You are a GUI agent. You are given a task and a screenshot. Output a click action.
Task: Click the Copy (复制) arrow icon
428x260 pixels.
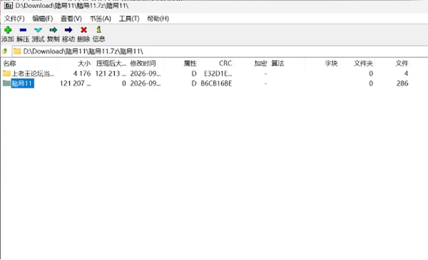[53, 30]
